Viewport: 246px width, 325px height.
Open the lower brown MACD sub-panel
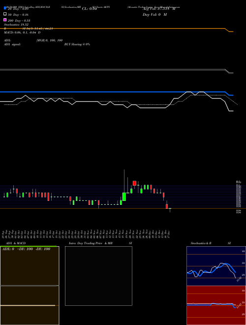(x=30, y=305)
